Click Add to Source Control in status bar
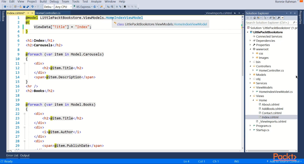 click(284, 161)
